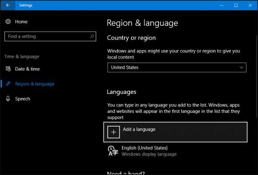Click the magnifier search icon
This screenshot has height=175, width=258.
[x=92, y=36]
